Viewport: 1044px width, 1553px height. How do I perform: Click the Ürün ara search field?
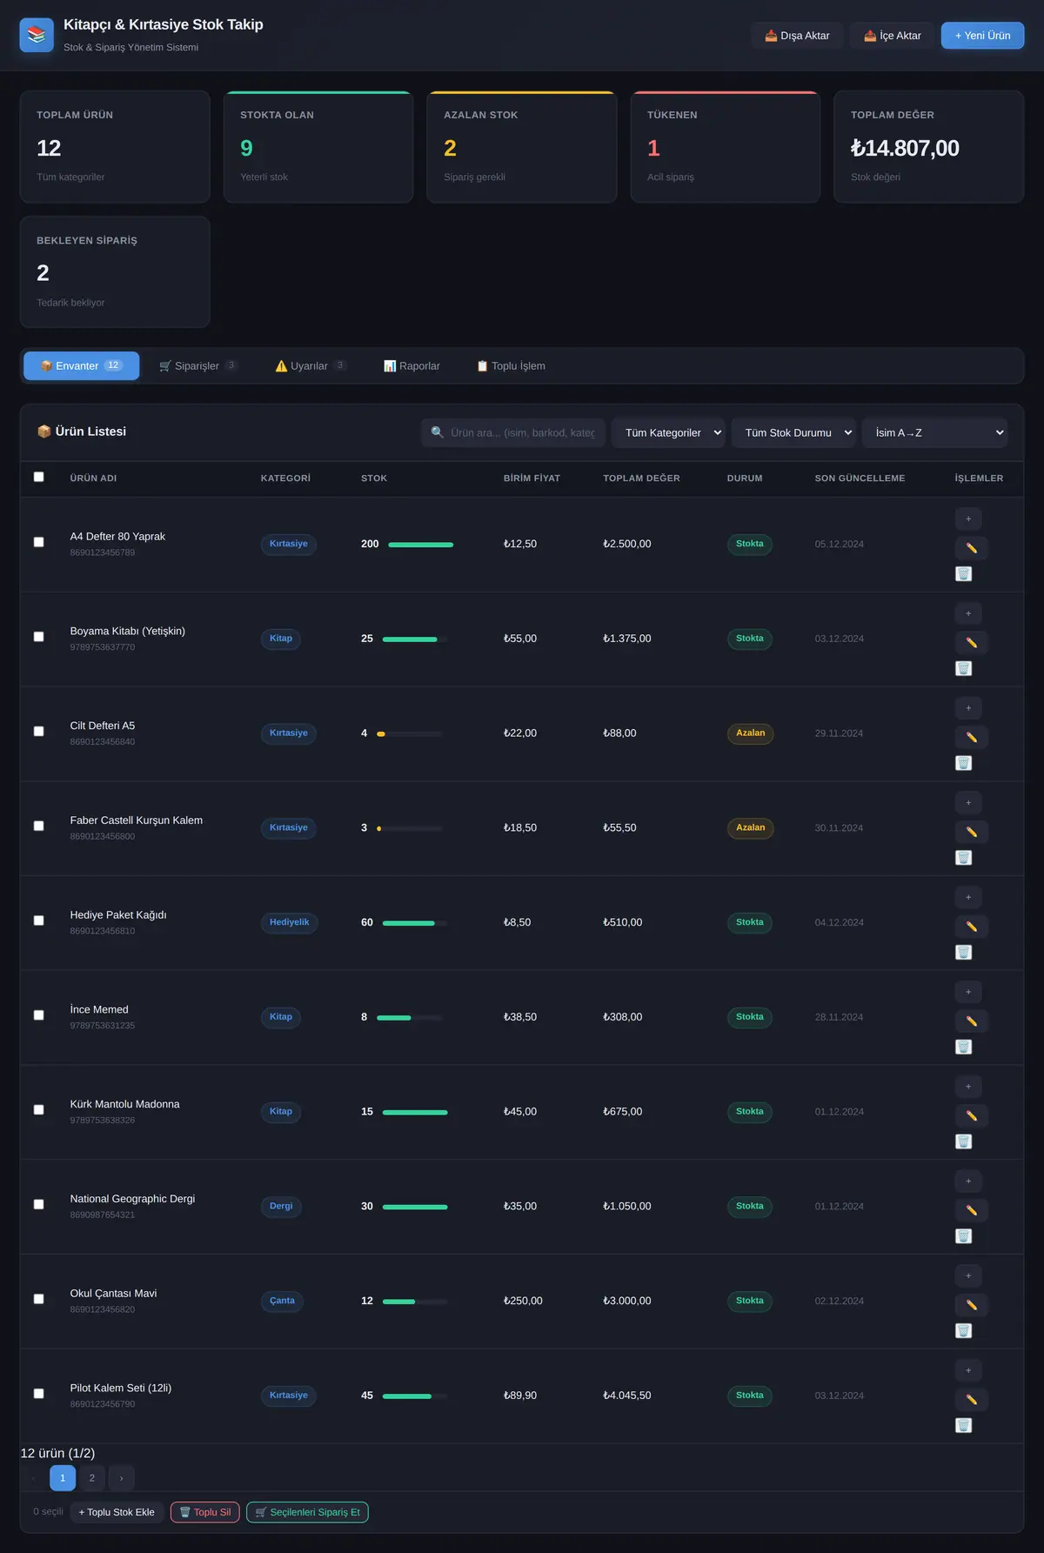click(513, 432)
